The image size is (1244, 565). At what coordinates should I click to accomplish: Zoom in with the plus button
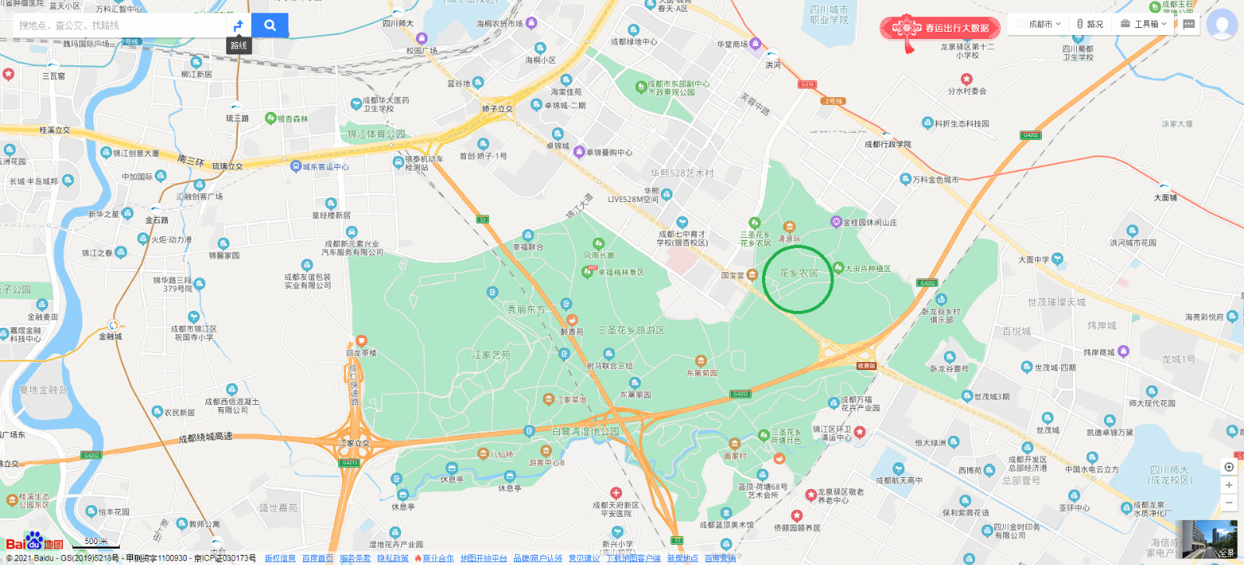coord(1229,485)
